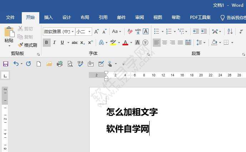The image size is (246, 152).
Task: Apply multilevel list
Action: pos(181,31)
